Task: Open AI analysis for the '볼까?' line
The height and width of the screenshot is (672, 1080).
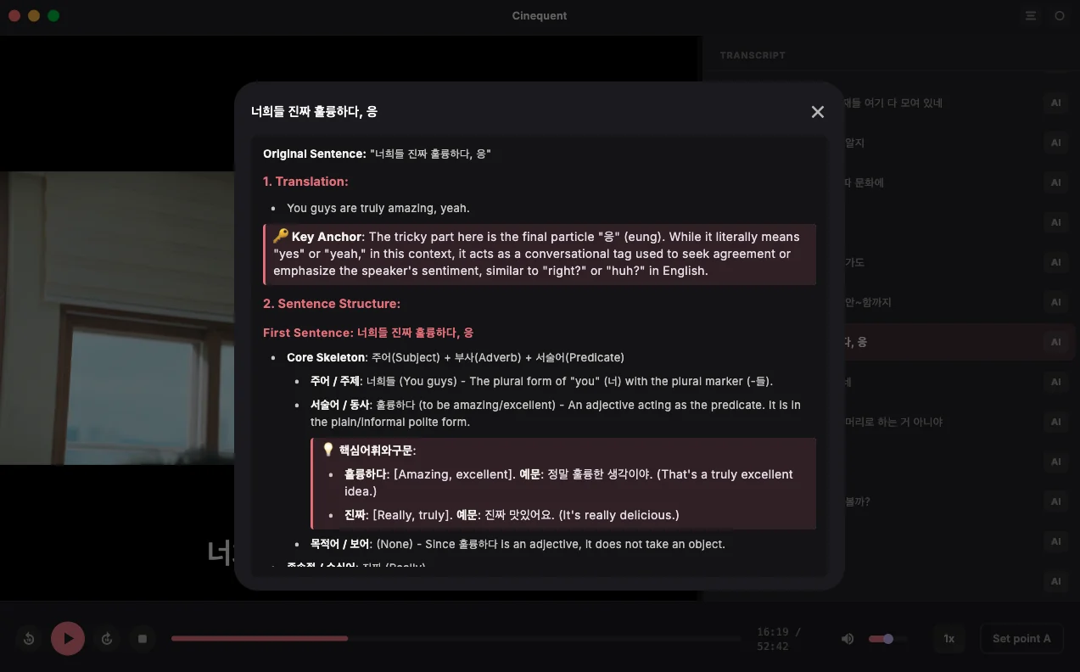Action: tap(1056, 501)
